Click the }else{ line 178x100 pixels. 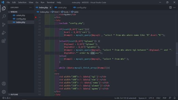click(63, 56)
